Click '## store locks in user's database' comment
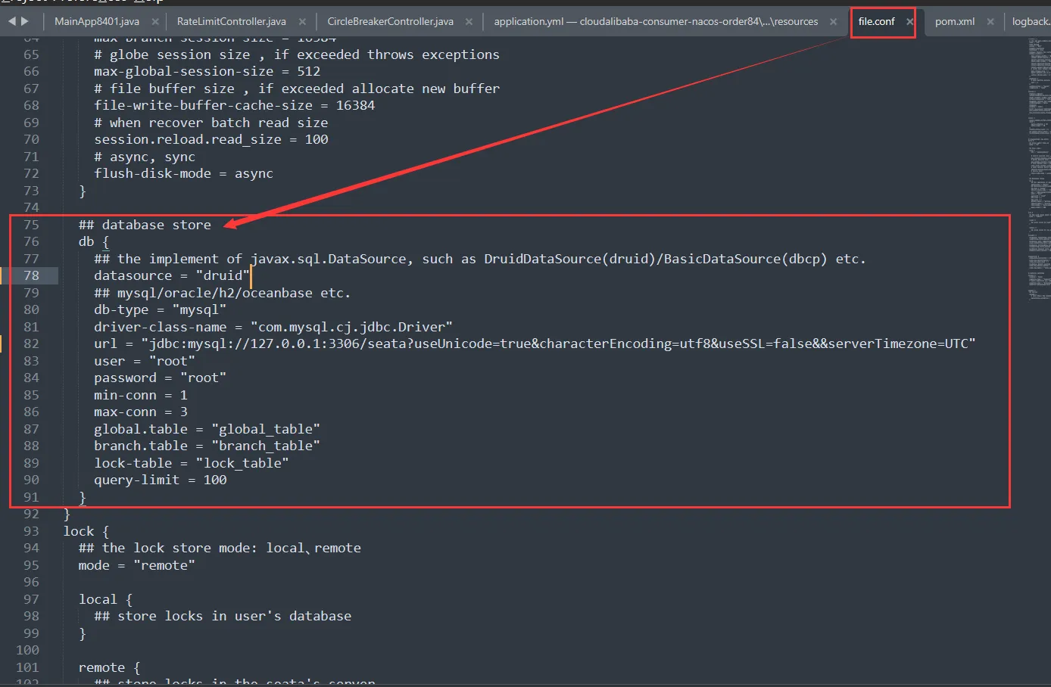The width and height of the screenshot is (1051, 687). (x=223, y=616)
